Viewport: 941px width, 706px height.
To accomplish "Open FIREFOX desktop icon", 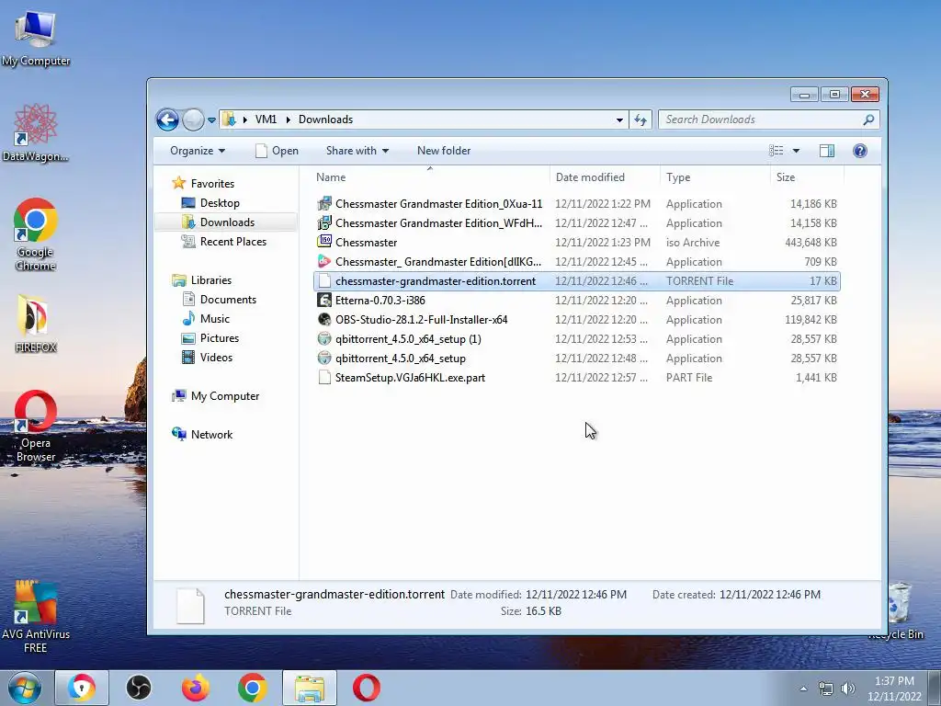I will [x=36, y=323].
